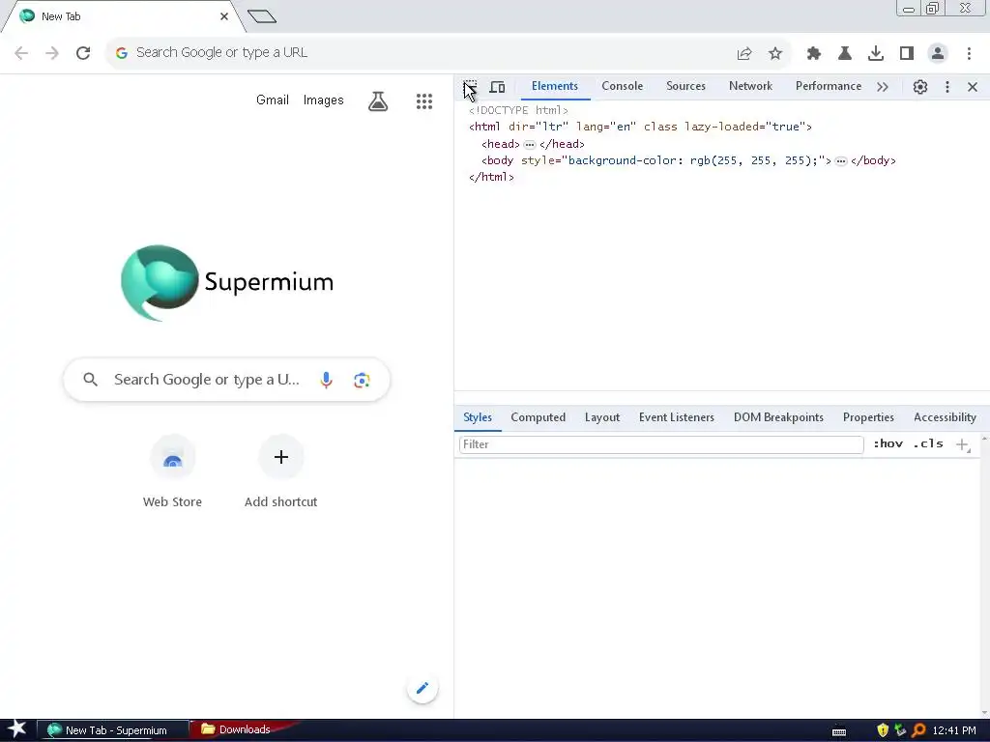Open the Performance tab

tap(828, 86)
